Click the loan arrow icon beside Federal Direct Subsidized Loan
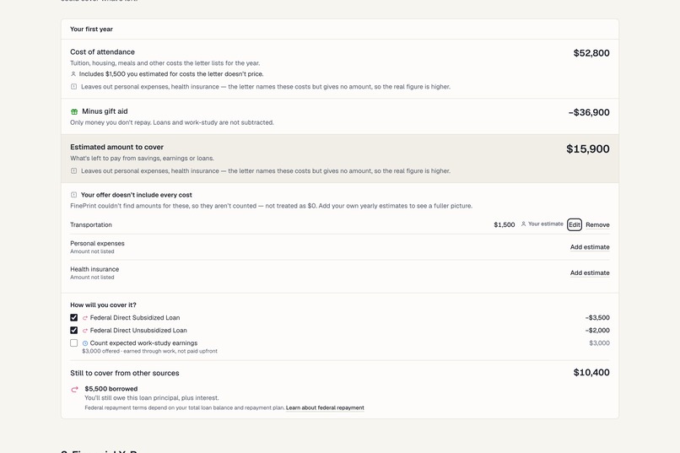This screenshot has height=453, width=680. coord(85,318)
